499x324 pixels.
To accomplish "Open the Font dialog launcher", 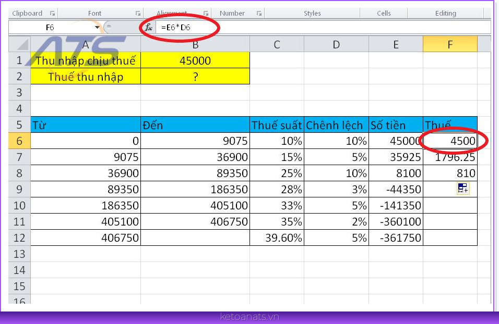I will click(x=138, y=14).
